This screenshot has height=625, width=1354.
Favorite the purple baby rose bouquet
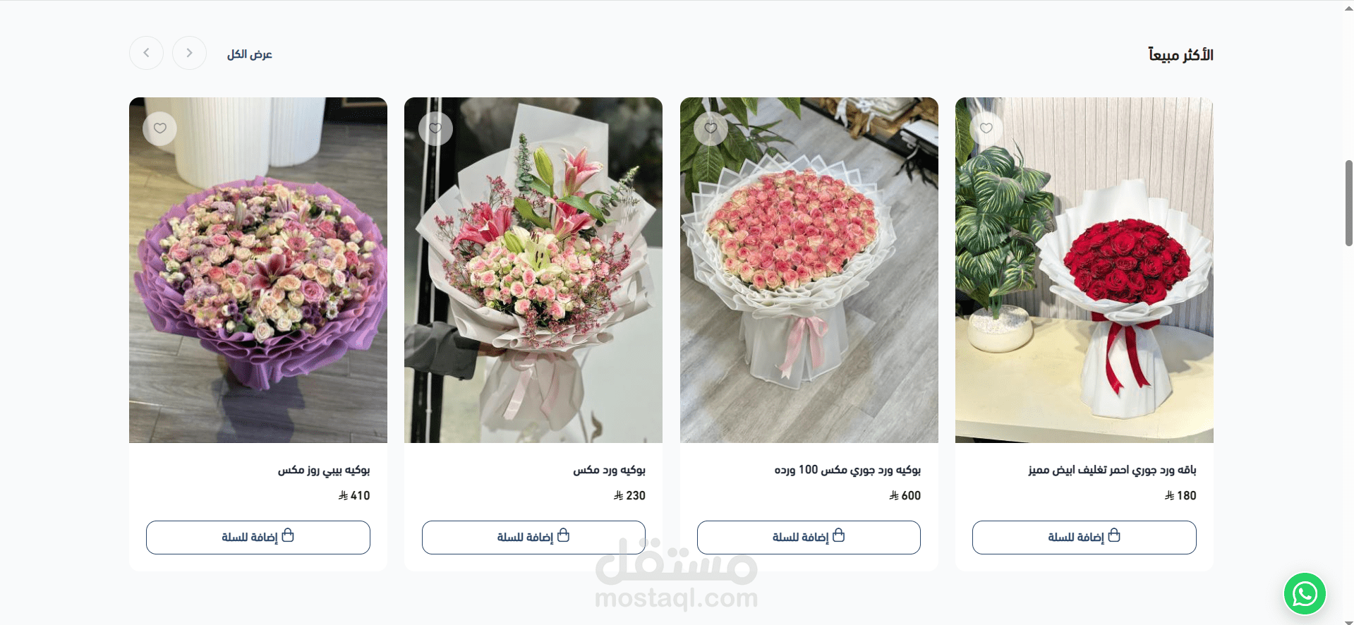(160, 128)
